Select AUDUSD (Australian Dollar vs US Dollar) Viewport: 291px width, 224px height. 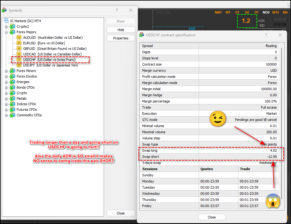tap(53, 38)
